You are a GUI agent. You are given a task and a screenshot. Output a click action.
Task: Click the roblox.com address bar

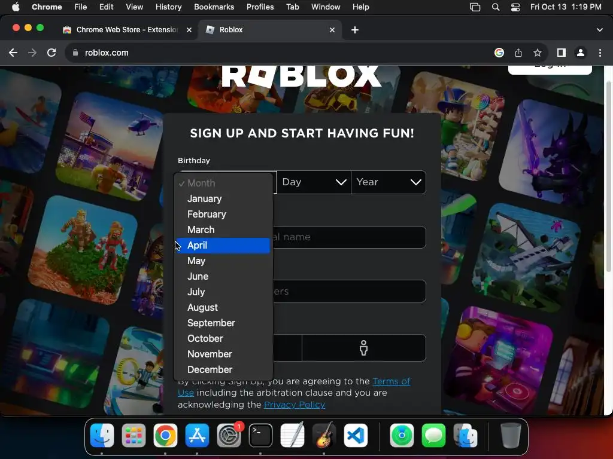(x=281, y=53)
